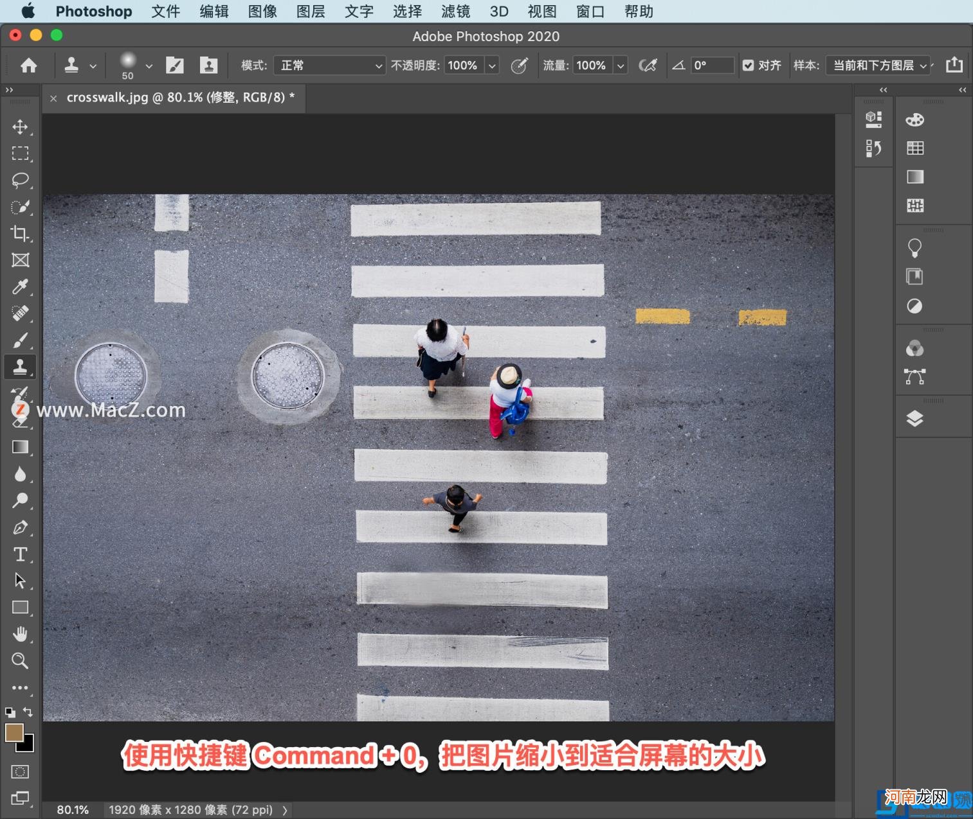Open the Edit Toolbar ellipsis menu
The height and width of the screenshot is (819, 973).
pyautogui.click(x=20, y=688)
